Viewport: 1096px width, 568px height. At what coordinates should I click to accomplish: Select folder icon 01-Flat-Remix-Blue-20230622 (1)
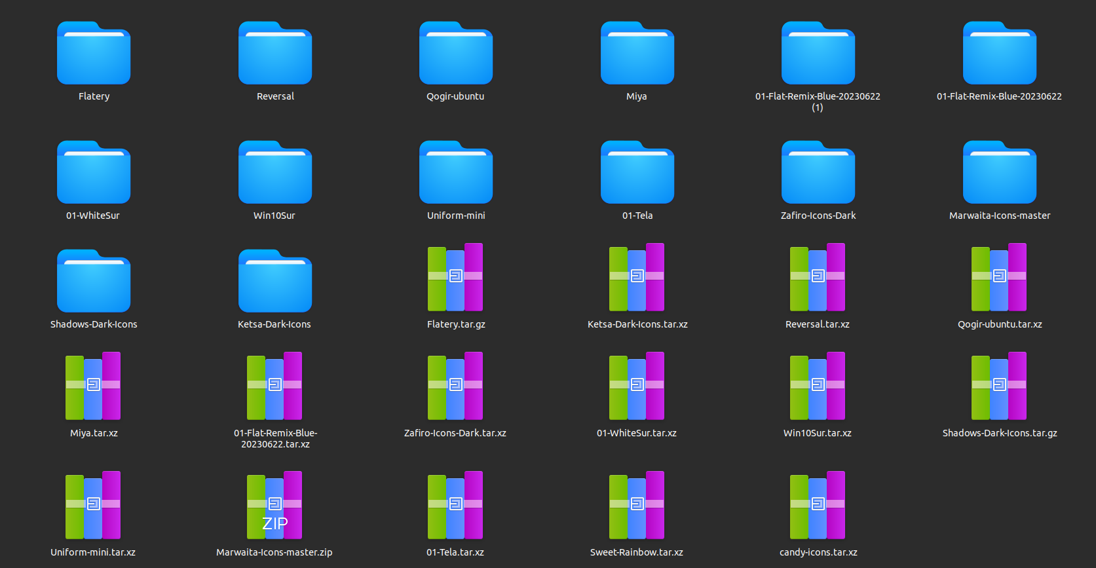tap(818, 53)
